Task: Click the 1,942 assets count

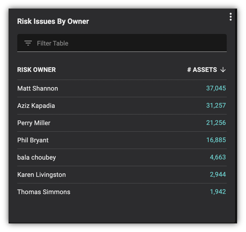Action: pyautogui.click(x=218, y=192)
